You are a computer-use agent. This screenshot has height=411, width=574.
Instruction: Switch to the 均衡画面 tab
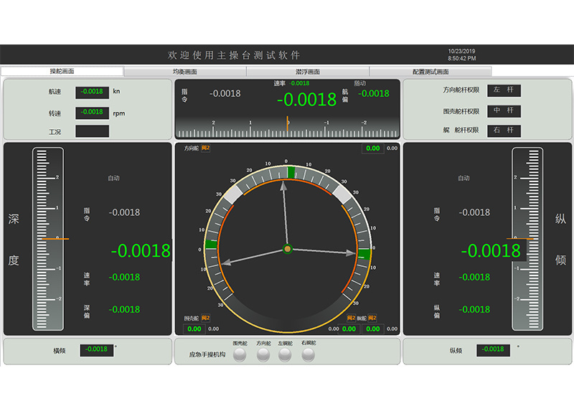(185, 72)
